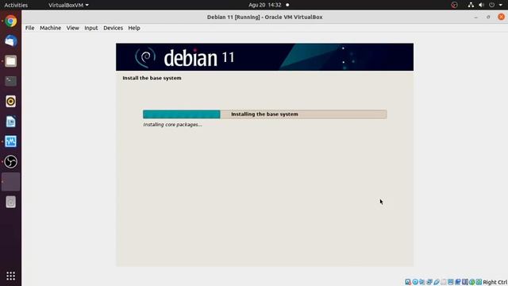Click the Right Ctrl host key label
508x286 pixels.
(x=495, y=282)
